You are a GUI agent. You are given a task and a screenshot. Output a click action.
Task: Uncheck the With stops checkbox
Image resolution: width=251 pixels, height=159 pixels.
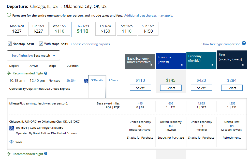(x=41, y=44)
